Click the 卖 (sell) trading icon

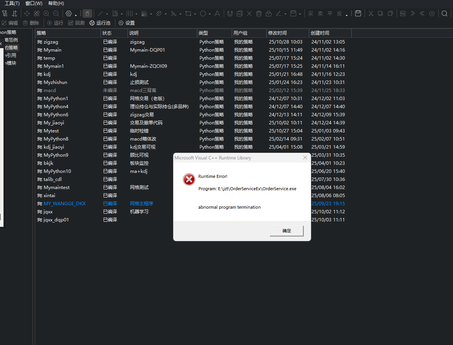click(320, 13)
